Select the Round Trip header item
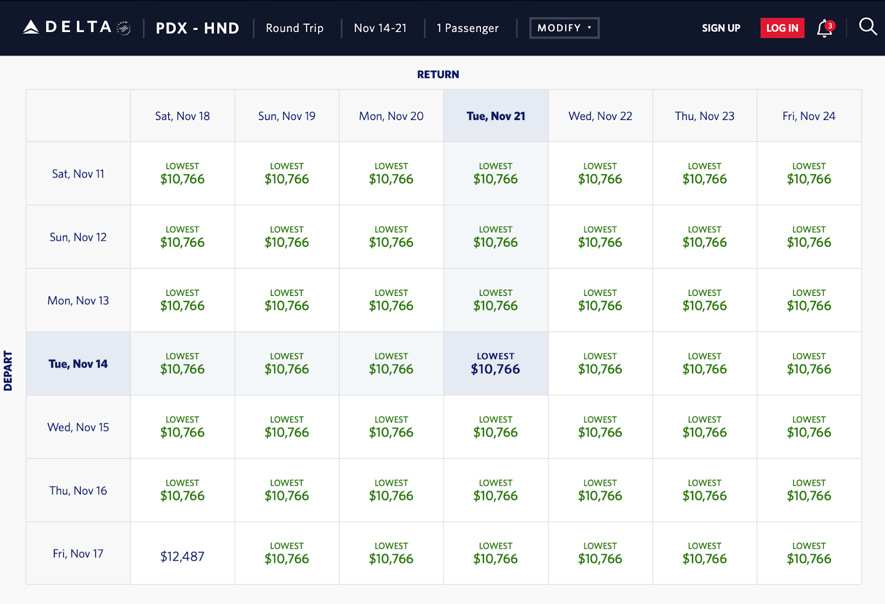The width and height of the screenshot is (885, 604). pos(294,28)
